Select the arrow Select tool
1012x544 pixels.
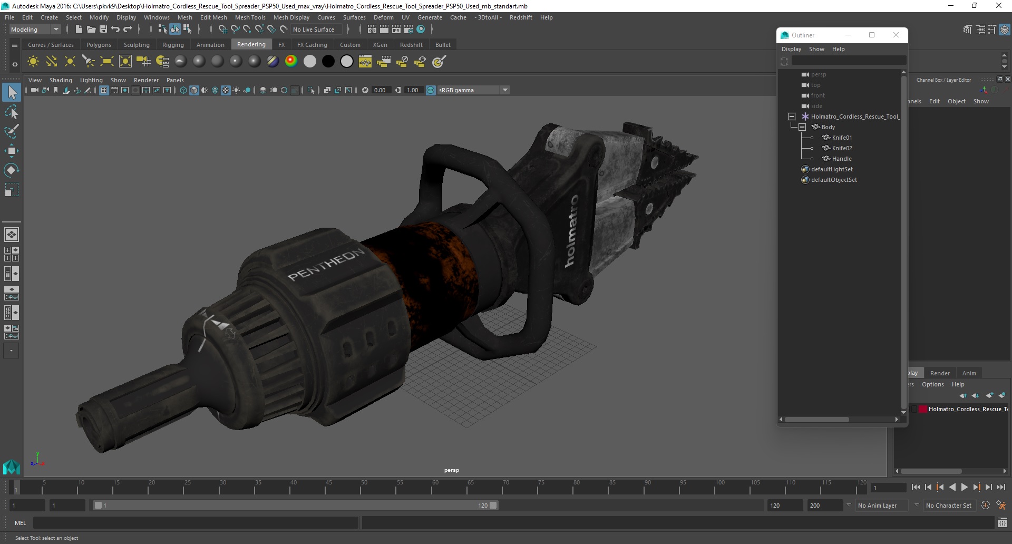tap(12, 93)
